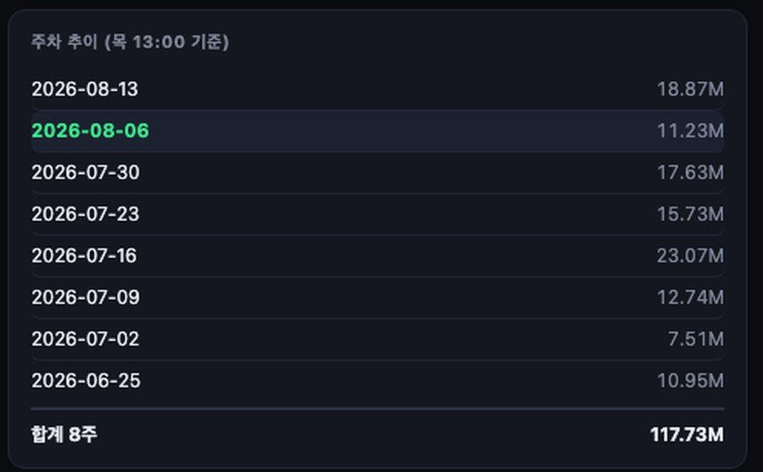Select the 2026-07-30 date entry

click(85, 173)
